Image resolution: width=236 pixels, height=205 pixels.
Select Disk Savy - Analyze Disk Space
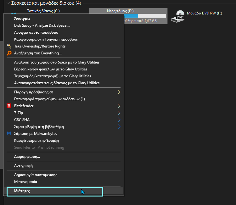(64, 25)
